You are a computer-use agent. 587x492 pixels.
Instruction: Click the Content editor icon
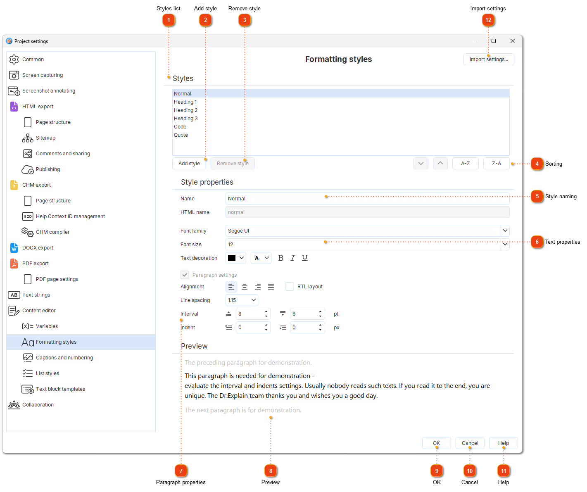[x=14, y=311]
